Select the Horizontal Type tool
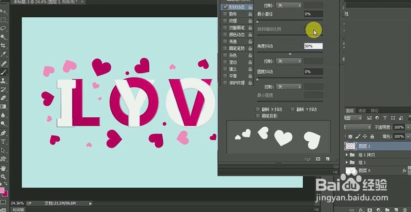Screen dimensions: 411x212 tap(3, 142)
